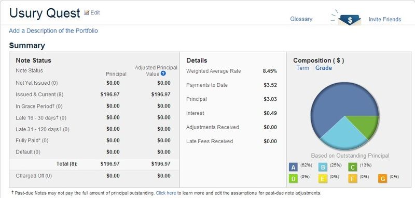Viewport: 415px width, 198px height.
Task: Follow the Click here link for adjustments
Action: [166, 193]
